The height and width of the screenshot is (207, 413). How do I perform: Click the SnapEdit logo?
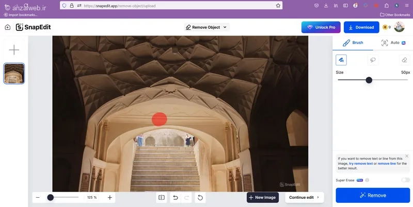pos(33,27)
